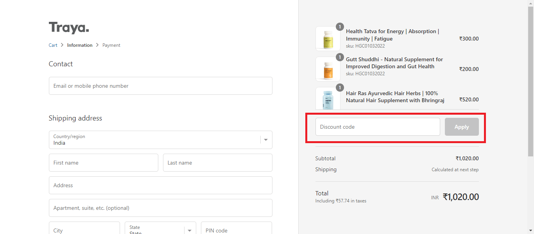Focus the Address input field

pos(160,185)
